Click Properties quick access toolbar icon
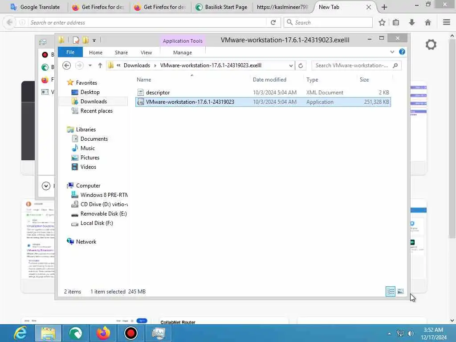456x342 pixels. coord(76,41)
